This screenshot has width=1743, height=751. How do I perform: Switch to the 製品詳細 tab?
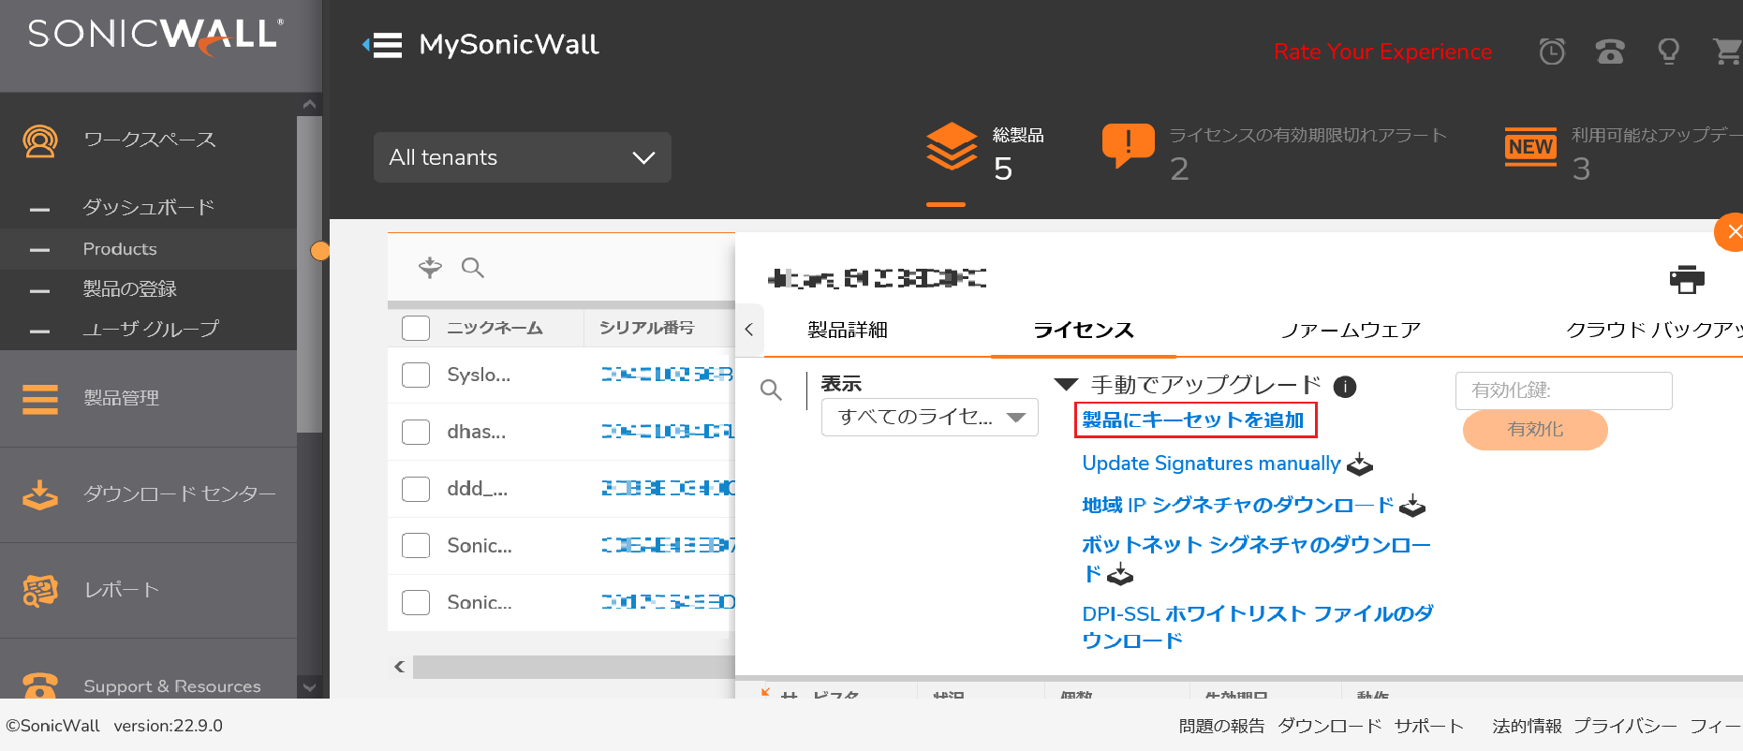point(848,330)
